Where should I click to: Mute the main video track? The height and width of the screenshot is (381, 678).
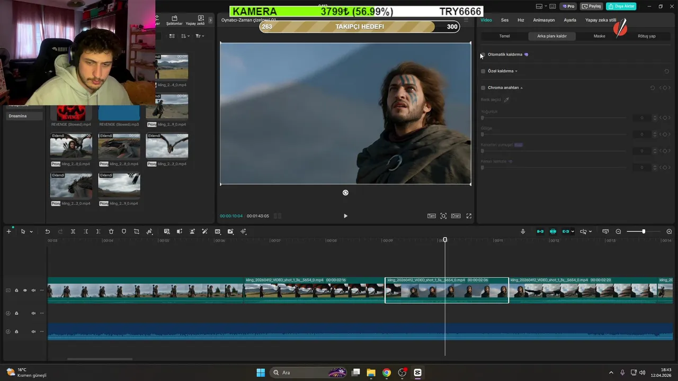[33, 291]
